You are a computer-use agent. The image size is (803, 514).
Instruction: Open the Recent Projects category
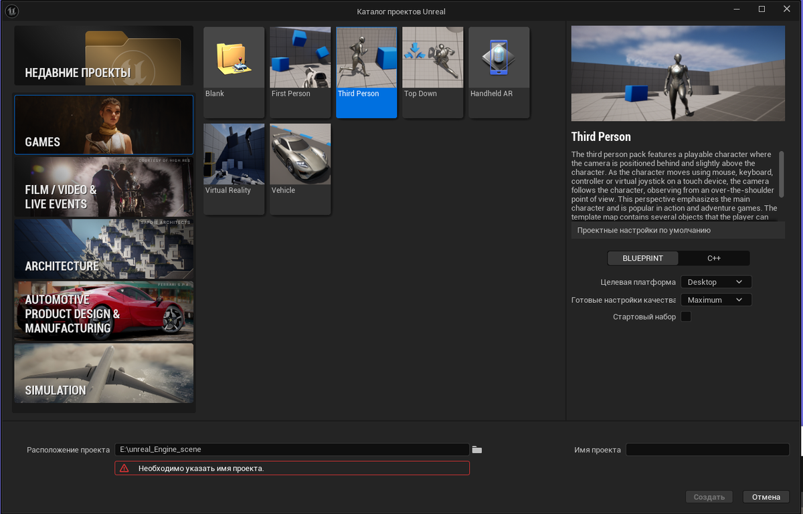(104, 56)
